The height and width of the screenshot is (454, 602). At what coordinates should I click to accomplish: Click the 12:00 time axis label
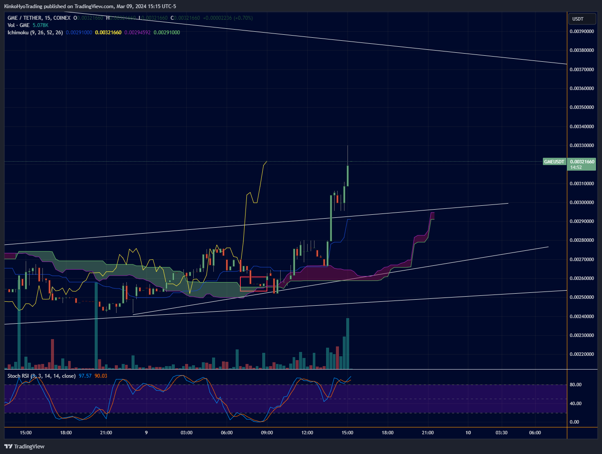click(x=307, y=433)
